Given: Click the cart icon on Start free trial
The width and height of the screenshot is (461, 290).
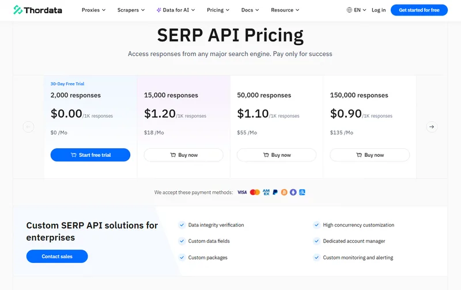Looking at the screenshot, I should [74, 155].
